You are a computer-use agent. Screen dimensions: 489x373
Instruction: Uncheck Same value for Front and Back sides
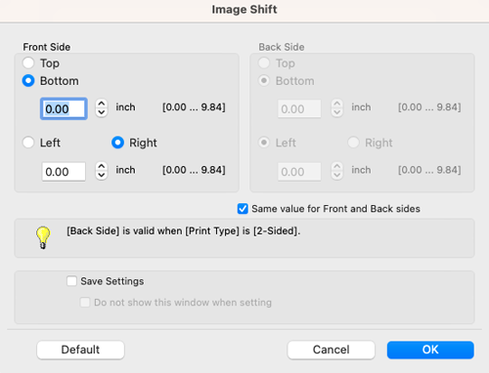coord(243,209)
